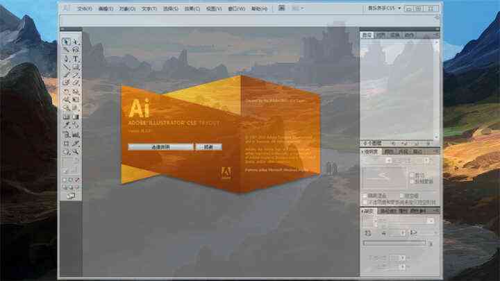The image size is (500, 281).
Task: Select the Line Segment tool
Action: 66,67
